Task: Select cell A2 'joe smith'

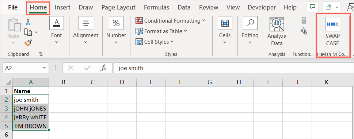Action: coord(31,100)
